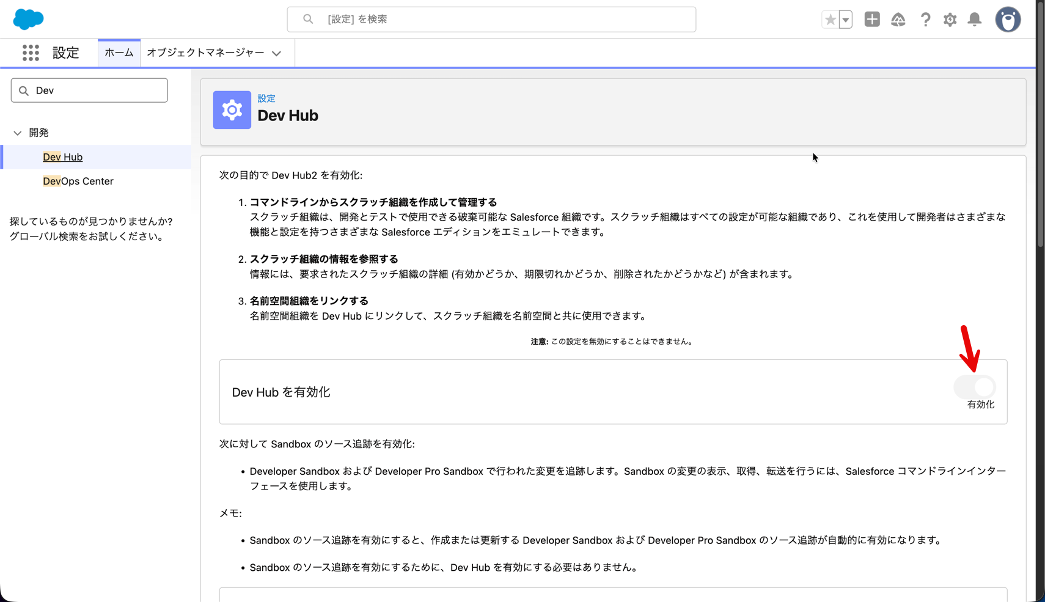This screenshot has width=1045, height=602.
Task: Enable the Dev Hub toggle switch
Action: pyautogui.click(x=975, y=387)
